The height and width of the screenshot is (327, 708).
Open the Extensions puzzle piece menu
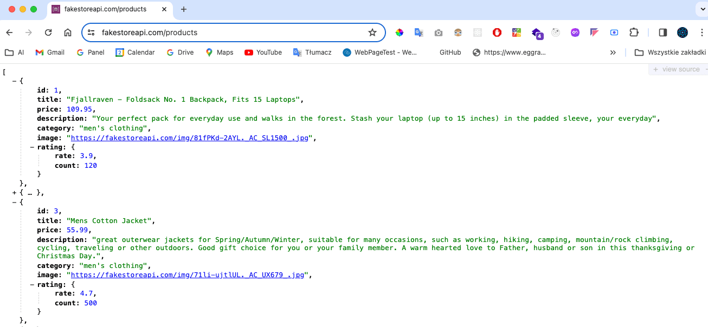(634, 32)
